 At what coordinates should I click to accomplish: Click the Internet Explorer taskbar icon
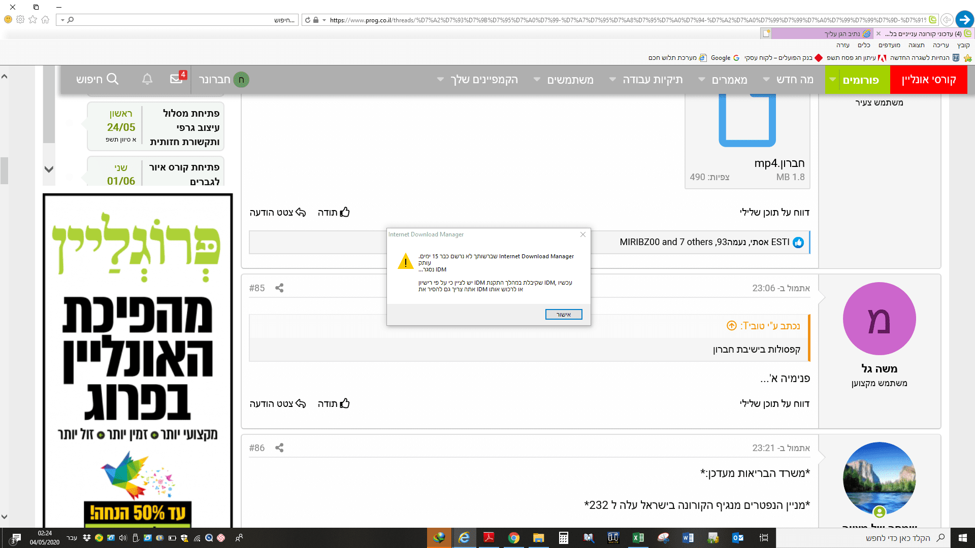pos(464,538)
